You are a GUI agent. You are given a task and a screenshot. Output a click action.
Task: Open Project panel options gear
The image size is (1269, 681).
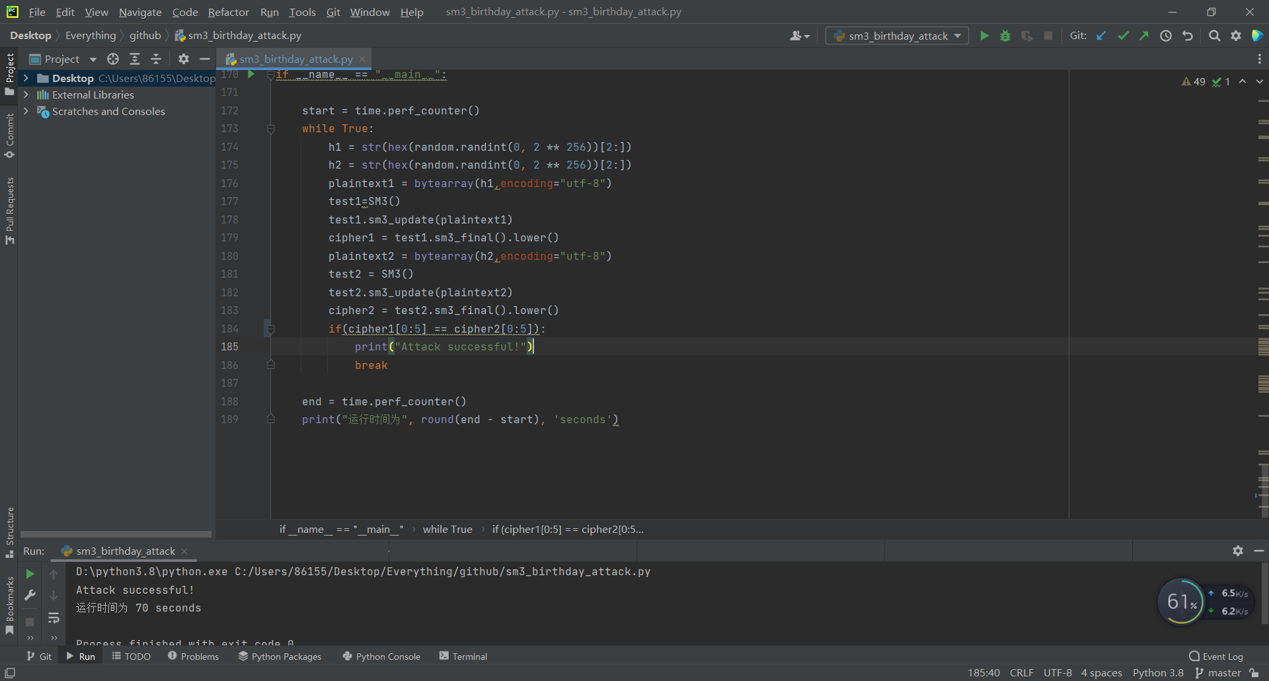(184, 59)
